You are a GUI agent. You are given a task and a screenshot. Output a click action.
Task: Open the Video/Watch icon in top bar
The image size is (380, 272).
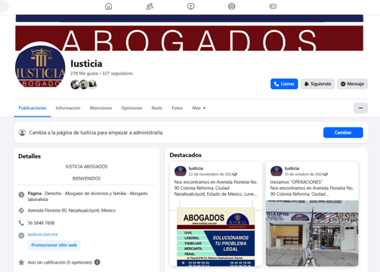coord(191,6)
